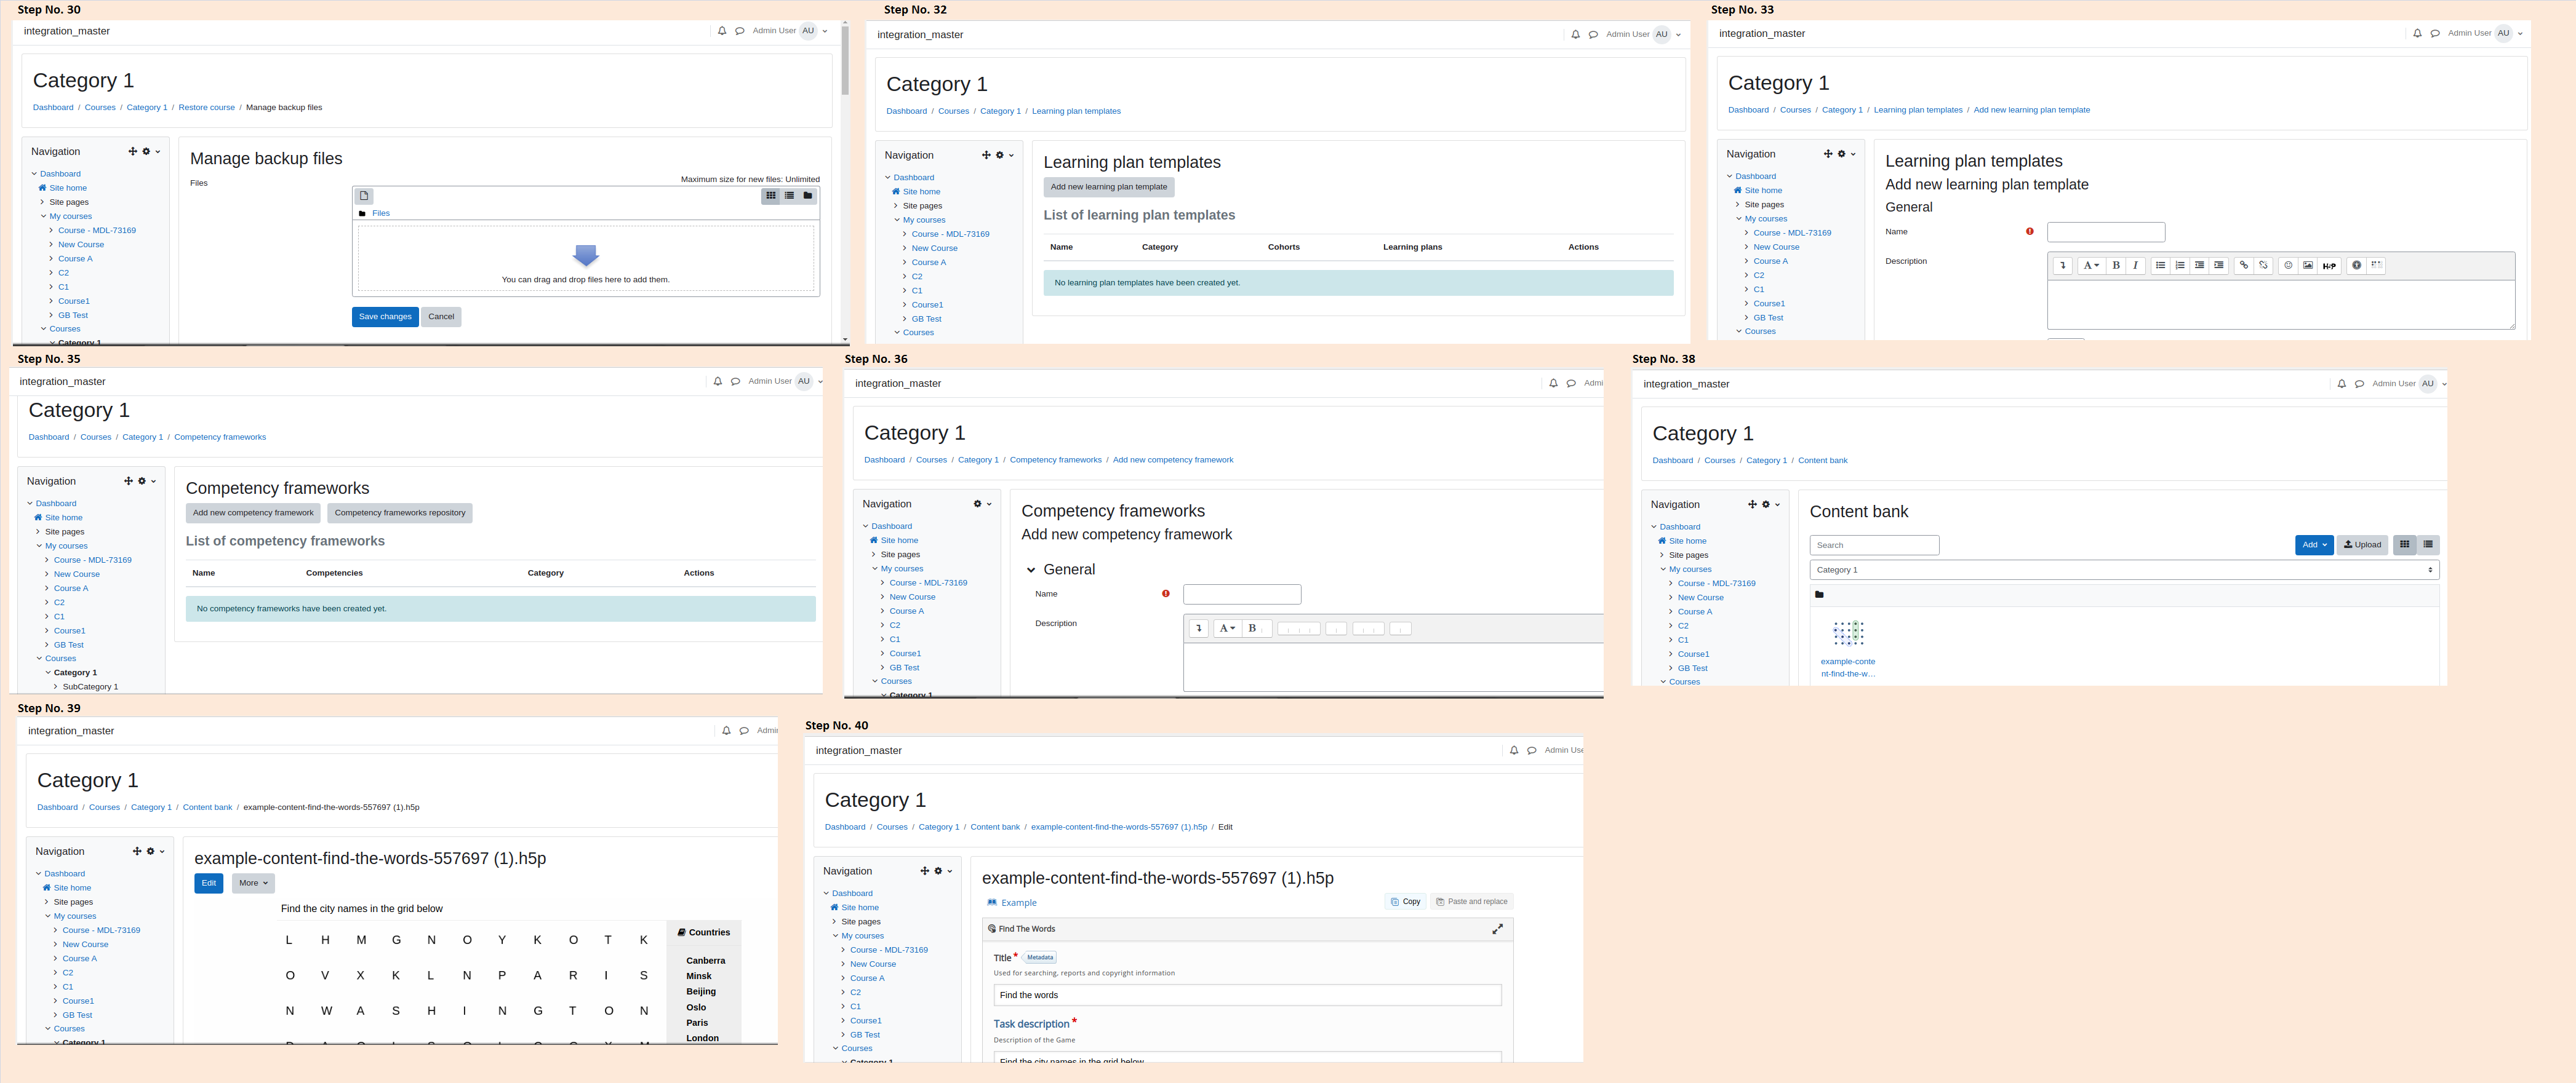The width and height of the screenshot is (2576, 1083).
Task: Open paragraph styles dropdown in learning plan editor
Action: point(2091,266)
